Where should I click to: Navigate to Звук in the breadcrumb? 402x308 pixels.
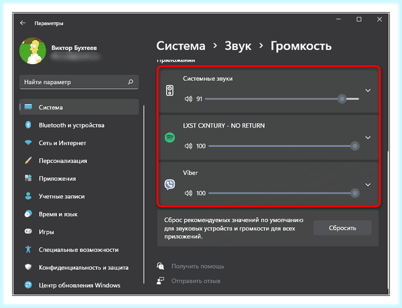(238, 47)
